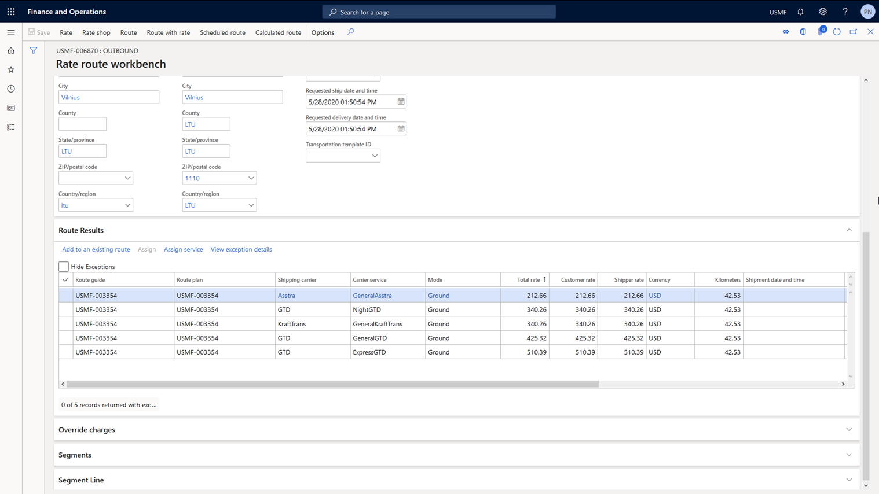Toggle the Hide Exceptions checkbox
879x494 pixels.
64,267
